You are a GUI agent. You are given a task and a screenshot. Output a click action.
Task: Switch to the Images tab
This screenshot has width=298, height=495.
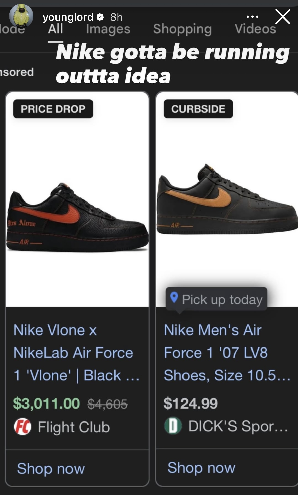point(108,29)
